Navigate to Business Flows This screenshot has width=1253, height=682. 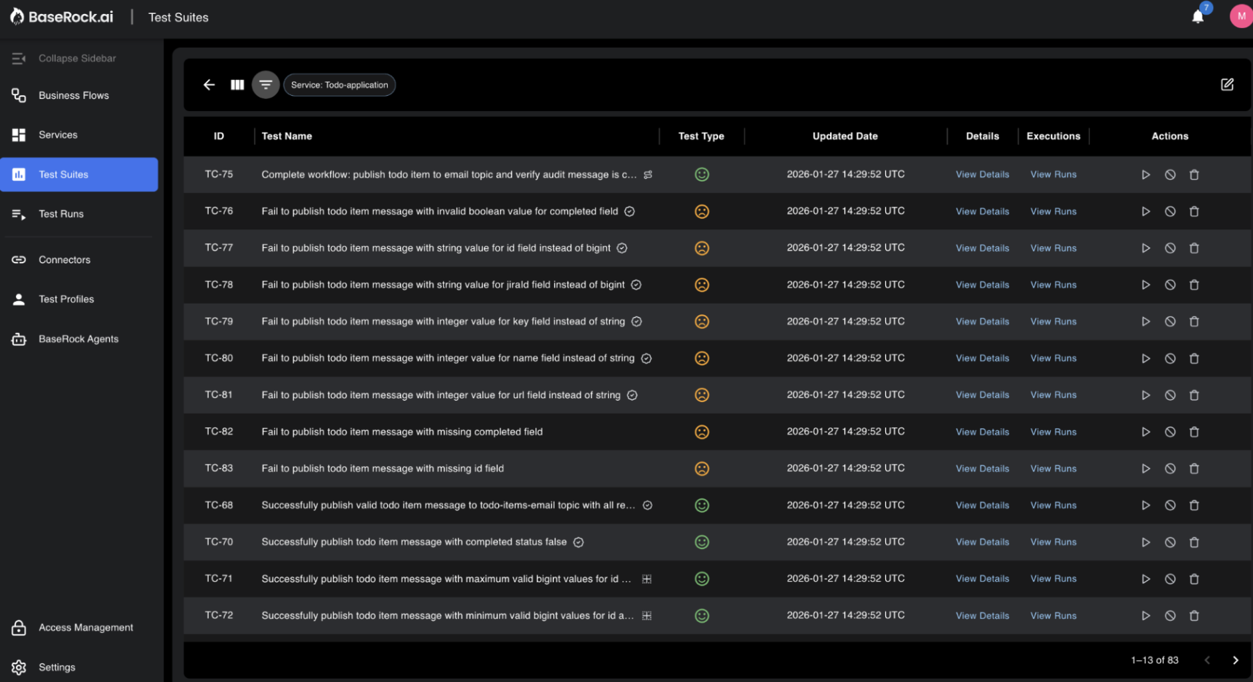point(73,96)
